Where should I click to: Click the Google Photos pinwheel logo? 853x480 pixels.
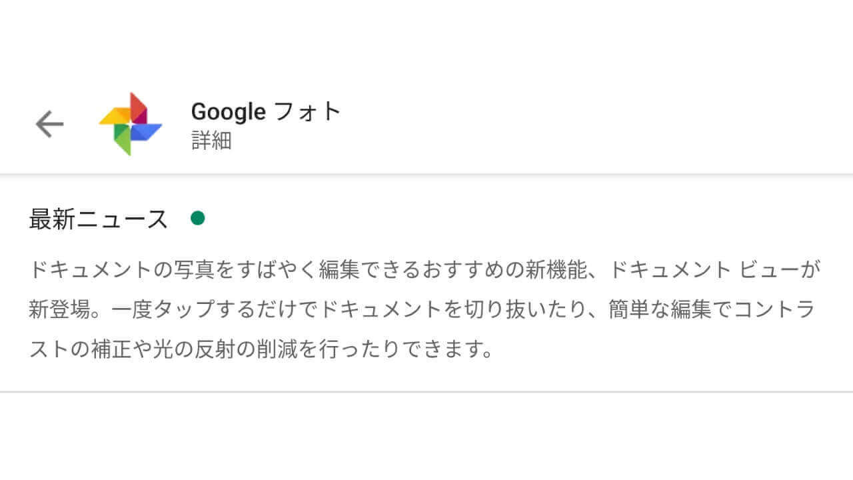tap(131, 124)
